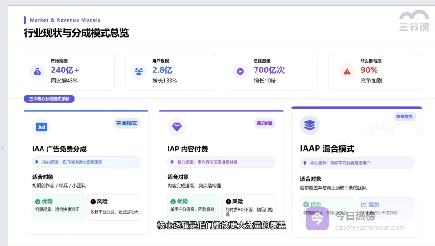
Task: Click the Market & Revenue Models subtitle
Action: tap(65, 20)
